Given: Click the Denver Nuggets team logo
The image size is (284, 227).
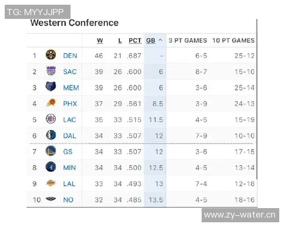Looking at the screenshot, I should (51, 55).
